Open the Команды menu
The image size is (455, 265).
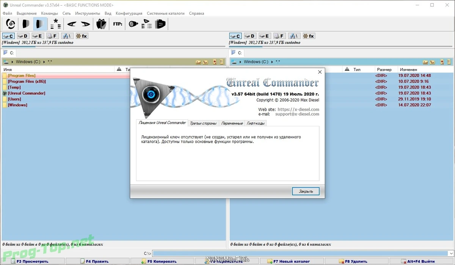tap(49, 13)
